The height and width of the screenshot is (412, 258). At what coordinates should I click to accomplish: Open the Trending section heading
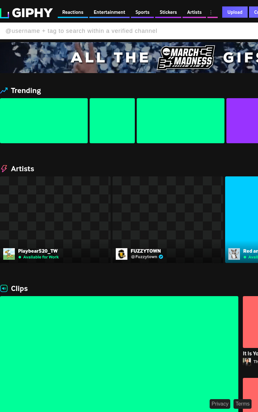click(26, 90)
